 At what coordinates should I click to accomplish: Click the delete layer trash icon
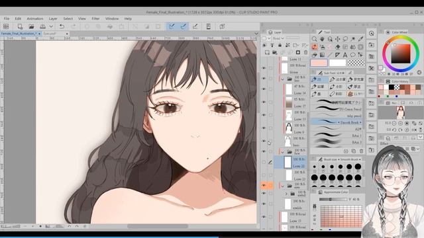[x=305, y=52]
